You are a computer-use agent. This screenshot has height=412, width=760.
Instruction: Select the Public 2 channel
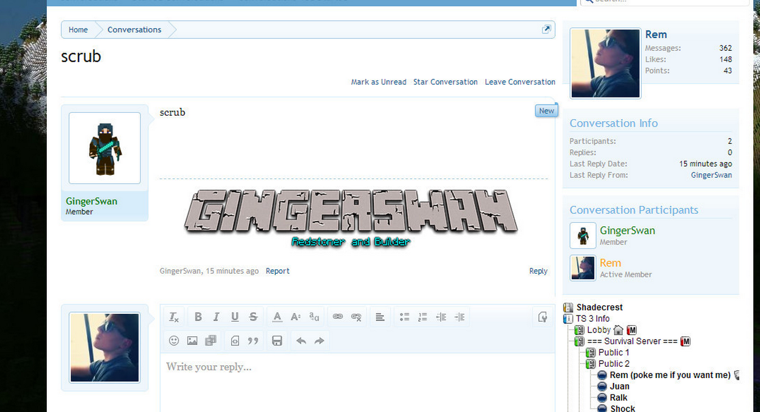[x=614, y=363]
